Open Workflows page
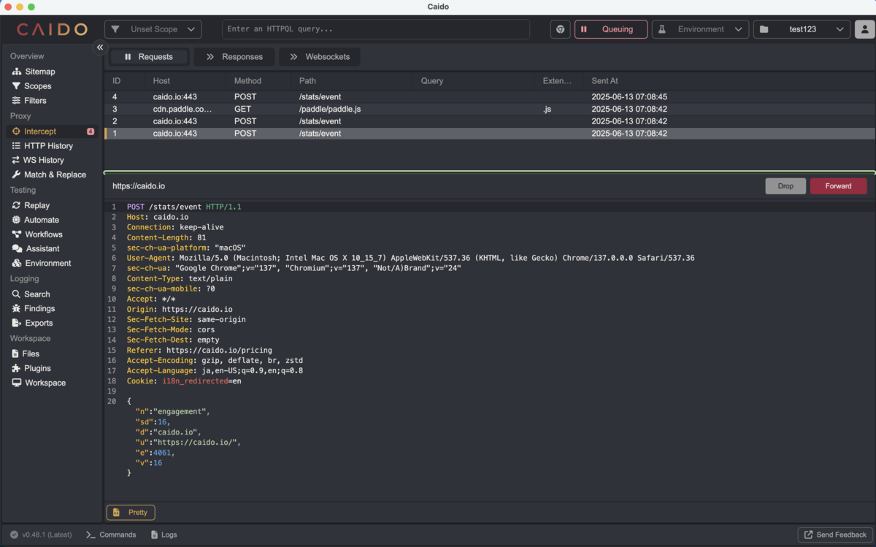 pos(38,234)
